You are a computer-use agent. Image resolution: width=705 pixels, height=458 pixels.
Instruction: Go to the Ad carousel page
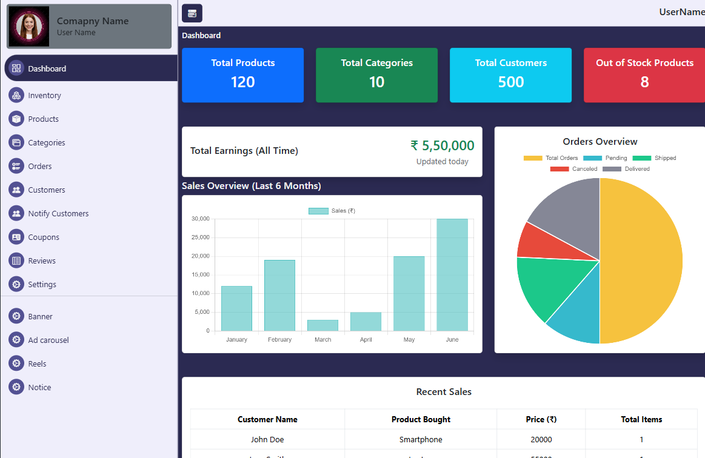48,340
